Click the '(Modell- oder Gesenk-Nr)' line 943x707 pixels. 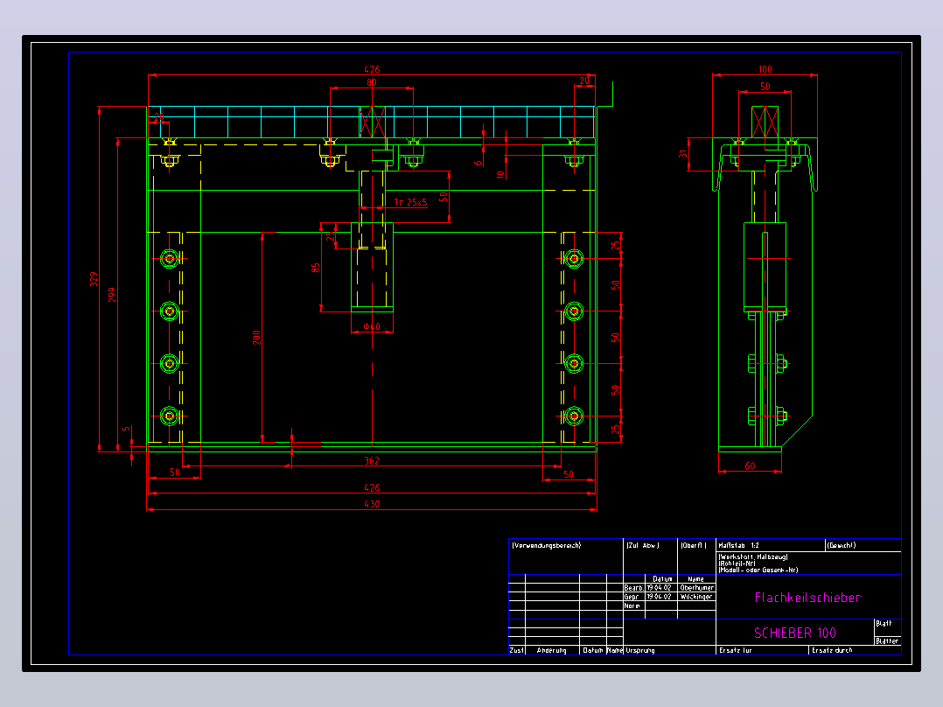758,570
